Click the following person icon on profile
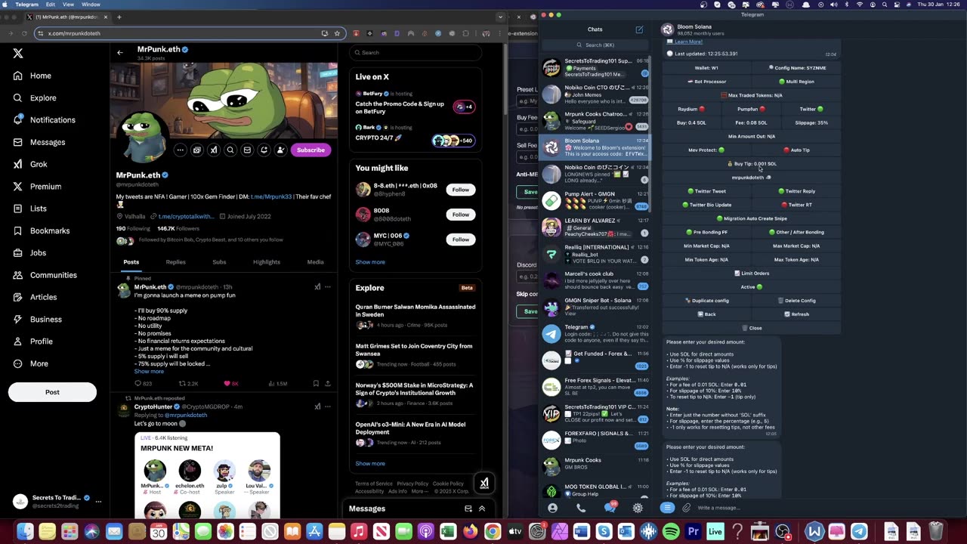The image size is (967, 544). (x=280, y=150)
